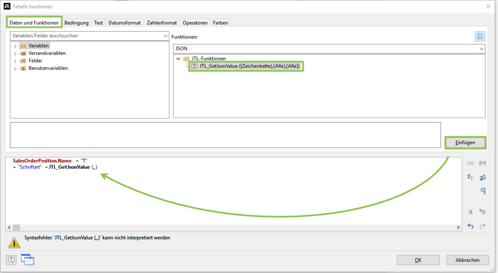Expand the Variablen tree node
The height and width of the screenshot is (273, 498).
[15, 46]
